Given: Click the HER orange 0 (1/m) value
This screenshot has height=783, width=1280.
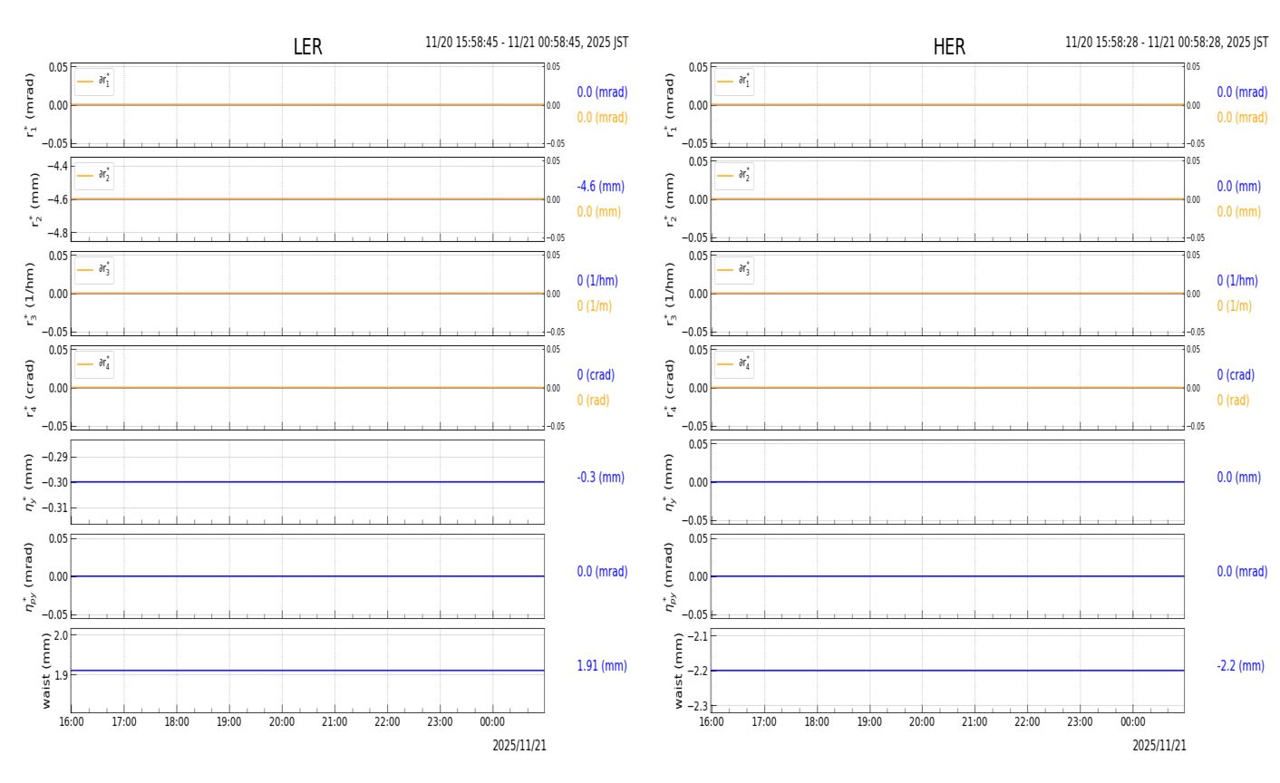Looking at the screenshot, I should pyautogui.click(x=1235, y=306).
